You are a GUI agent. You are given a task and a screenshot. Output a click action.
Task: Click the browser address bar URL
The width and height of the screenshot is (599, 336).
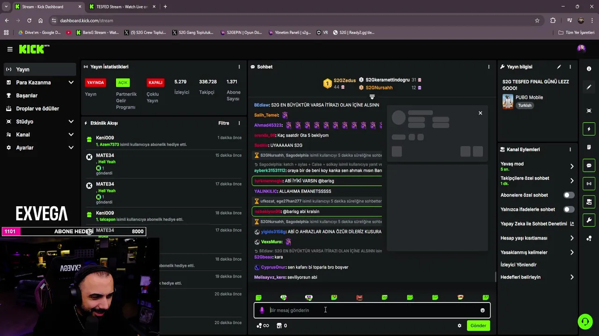pyautogui.click(x=87, y=21)
